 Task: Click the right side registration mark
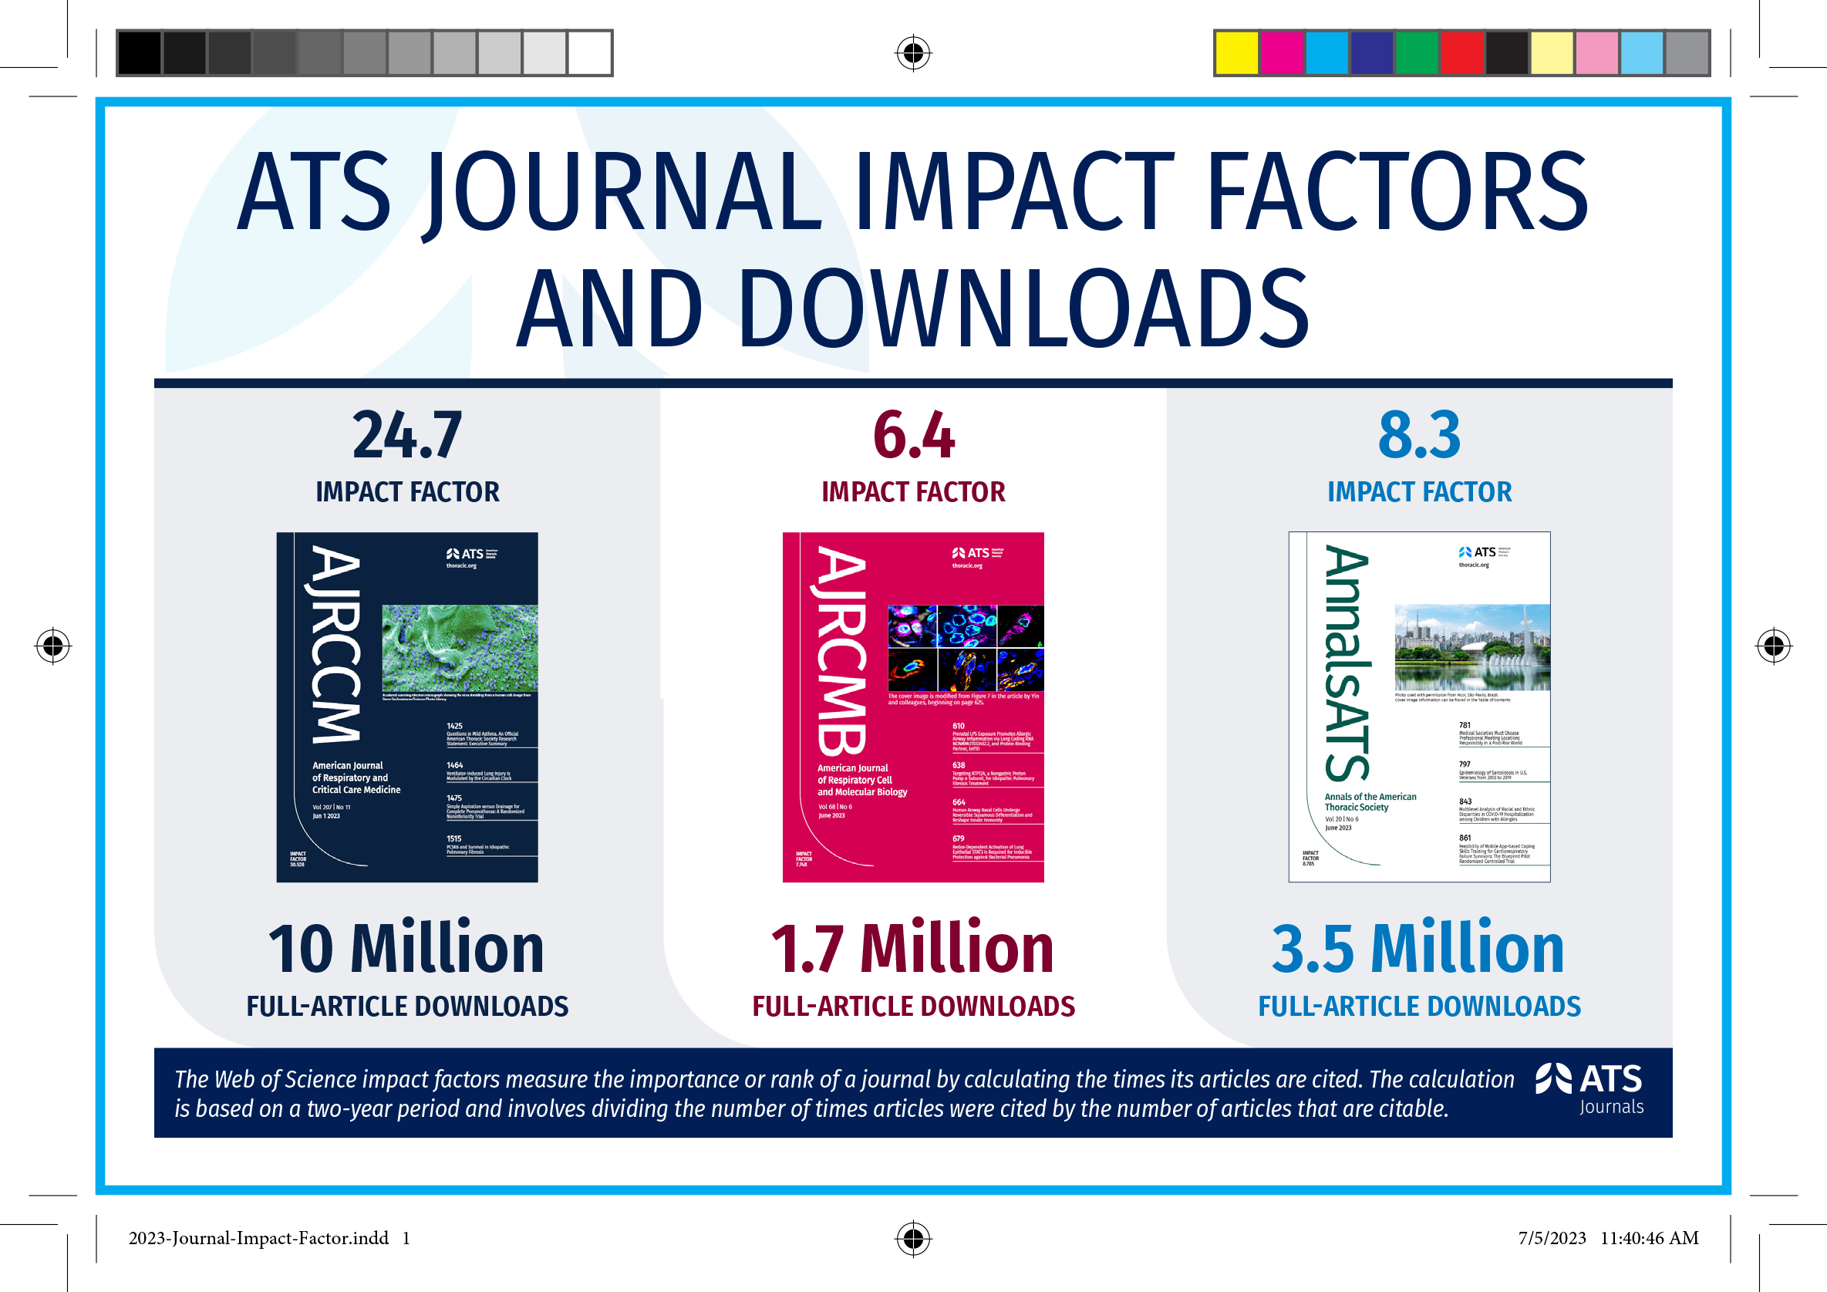click(1774, 646)
